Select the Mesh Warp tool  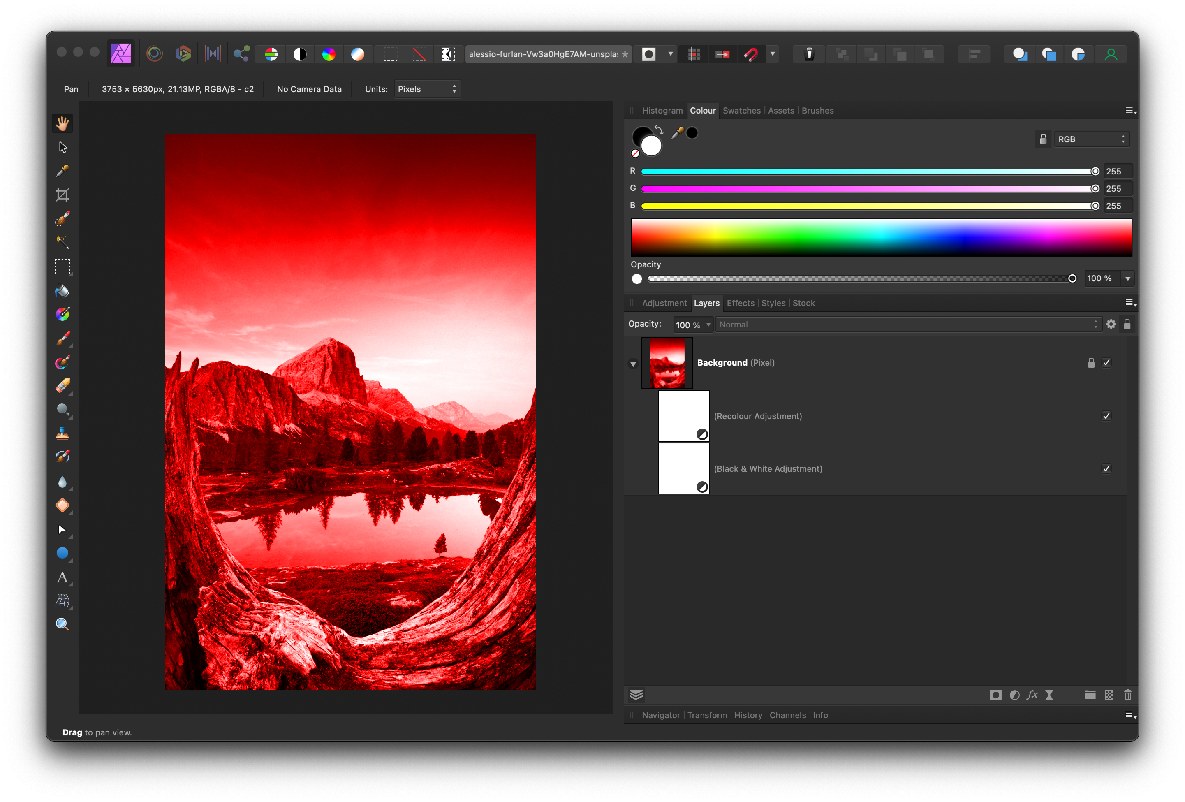click(x=62, y=601)
